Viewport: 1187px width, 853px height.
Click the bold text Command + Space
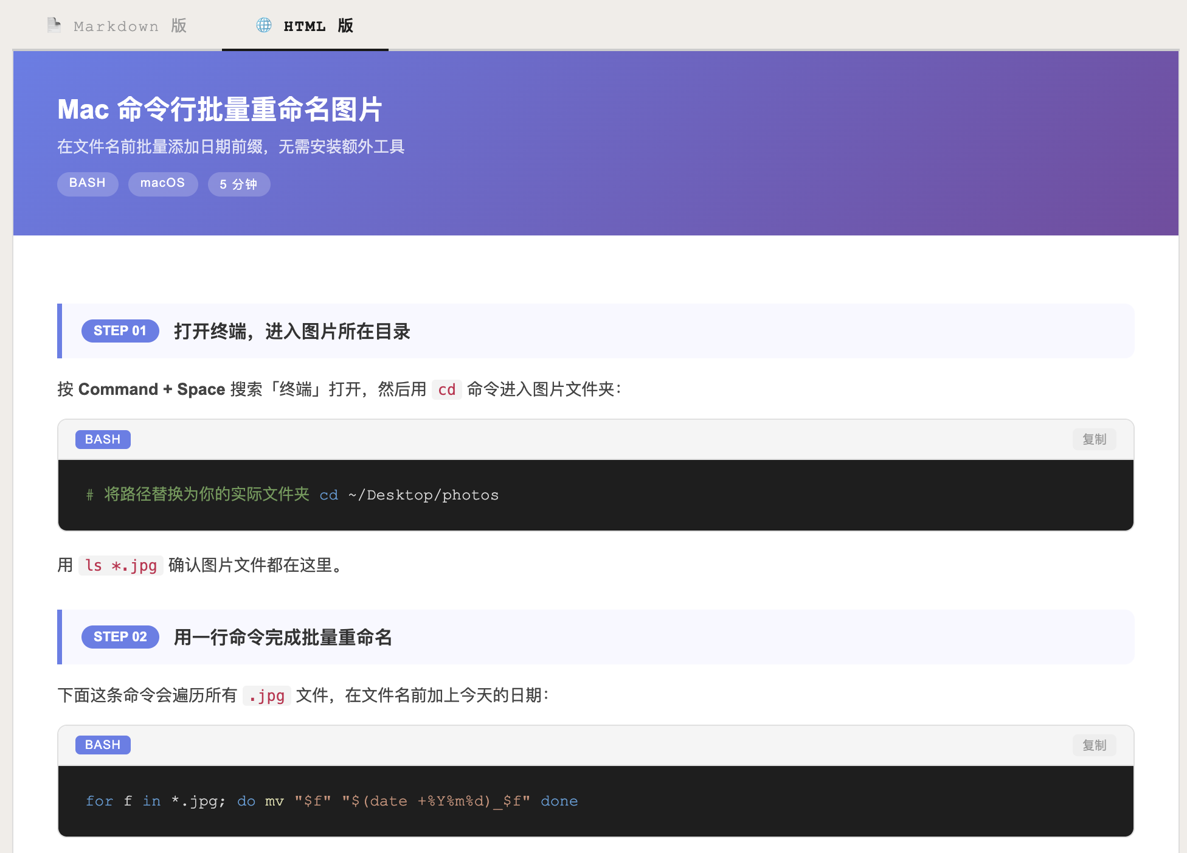152,389
